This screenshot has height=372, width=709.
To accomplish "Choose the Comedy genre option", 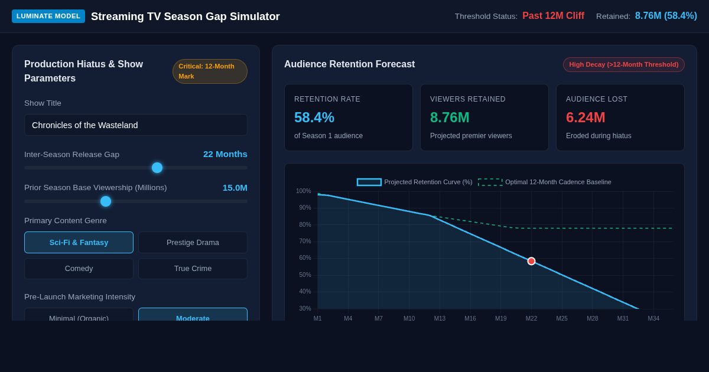I will [x=79, y=269].
